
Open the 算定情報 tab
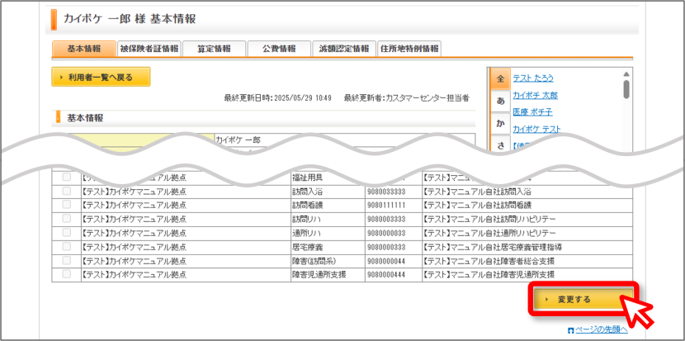point(214,49)
